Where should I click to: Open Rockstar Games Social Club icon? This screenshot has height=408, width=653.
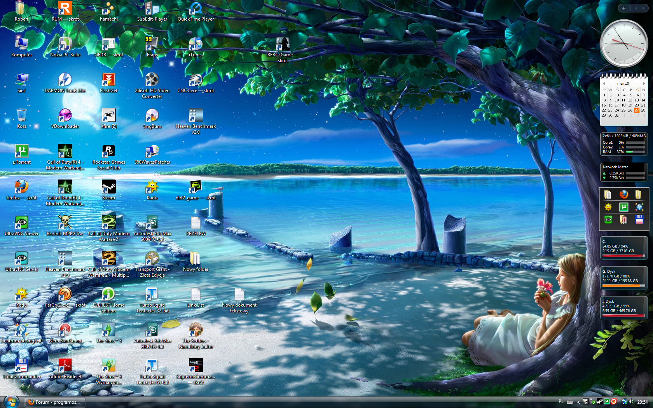(108, 151)
